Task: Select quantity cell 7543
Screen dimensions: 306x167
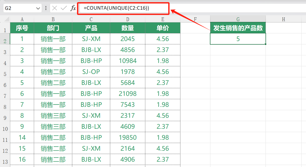Action: click(128, 105)
